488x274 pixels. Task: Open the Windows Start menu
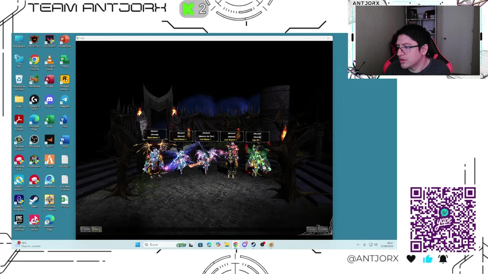[138, 245]
